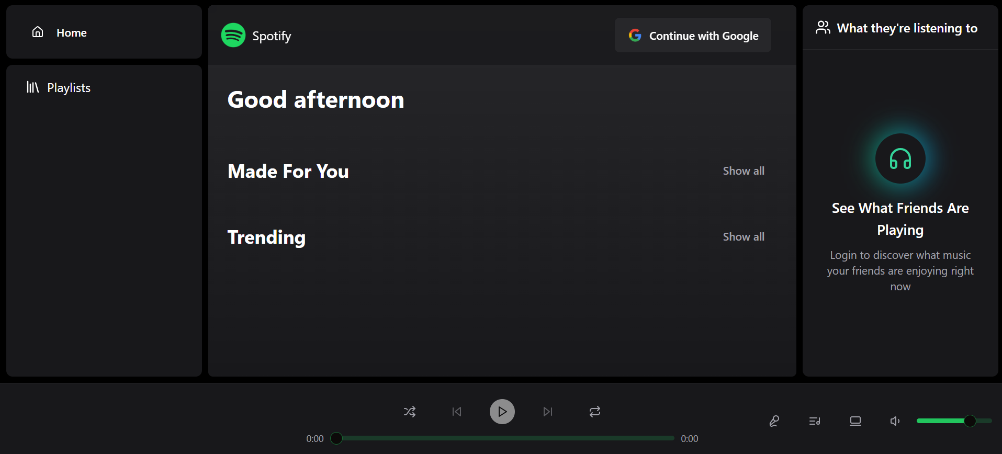This screenshot has width=1002, height=454.
Task: Click the friends activity icon
Action: coord(823,27)
